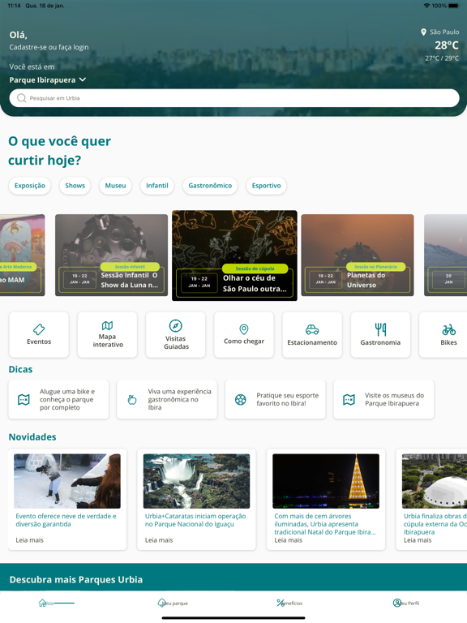The width and height of the screenshot is (467, 623).
Task: Tap the 28°C temperature reading
Action: click(447, 45)
